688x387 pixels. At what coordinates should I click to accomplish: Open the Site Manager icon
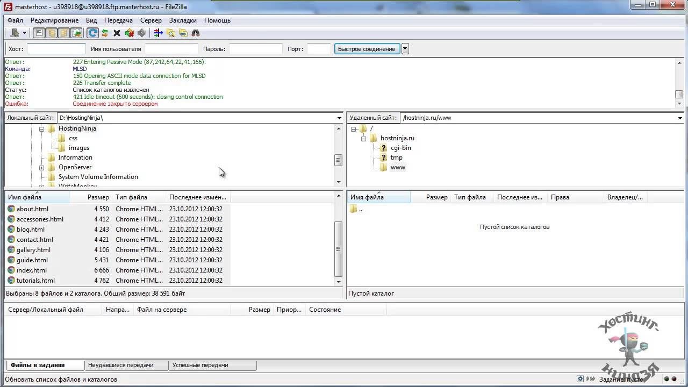pyautogui.click(x=15, y=33)
